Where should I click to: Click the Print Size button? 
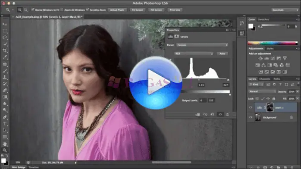tap(175, 10)
